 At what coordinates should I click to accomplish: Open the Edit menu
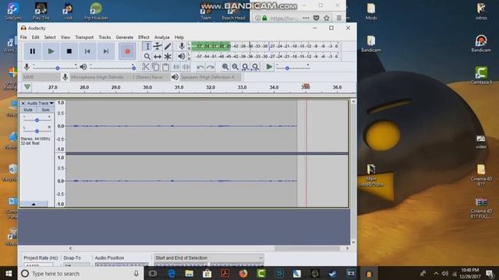click(x=35, y=37)
